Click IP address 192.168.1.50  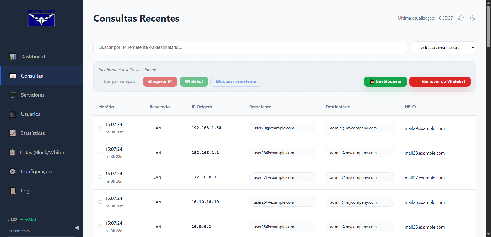(206, 128)
